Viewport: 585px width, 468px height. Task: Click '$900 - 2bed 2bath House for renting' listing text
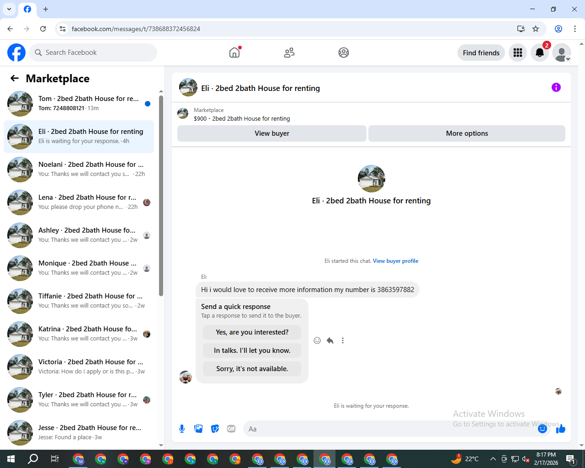pos(242,118)
